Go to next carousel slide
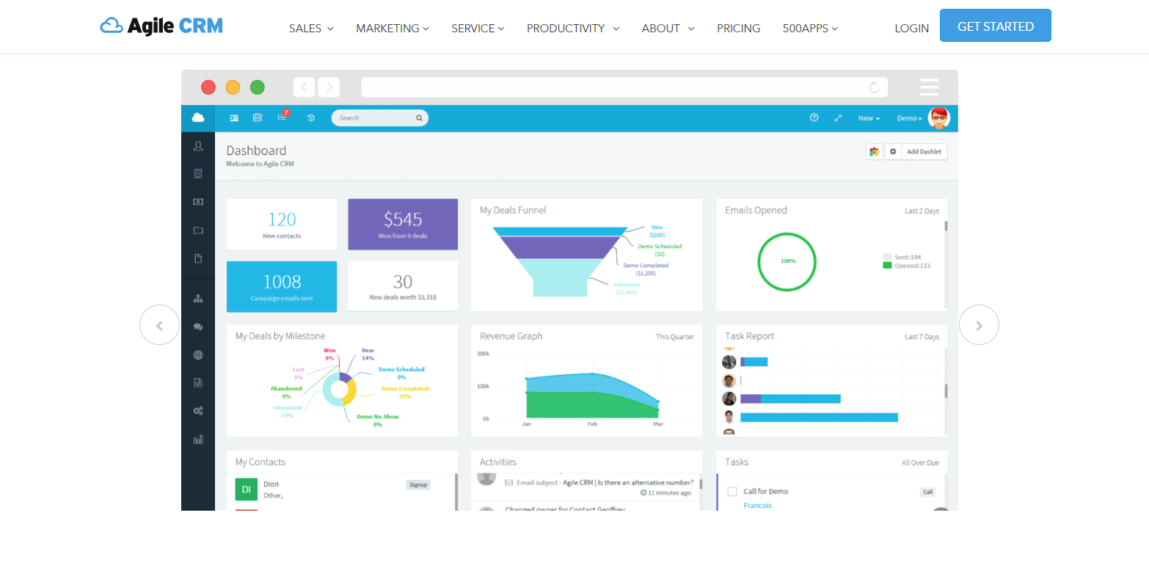The width and height of the screenshot is (1149, 568). point(979,325)
